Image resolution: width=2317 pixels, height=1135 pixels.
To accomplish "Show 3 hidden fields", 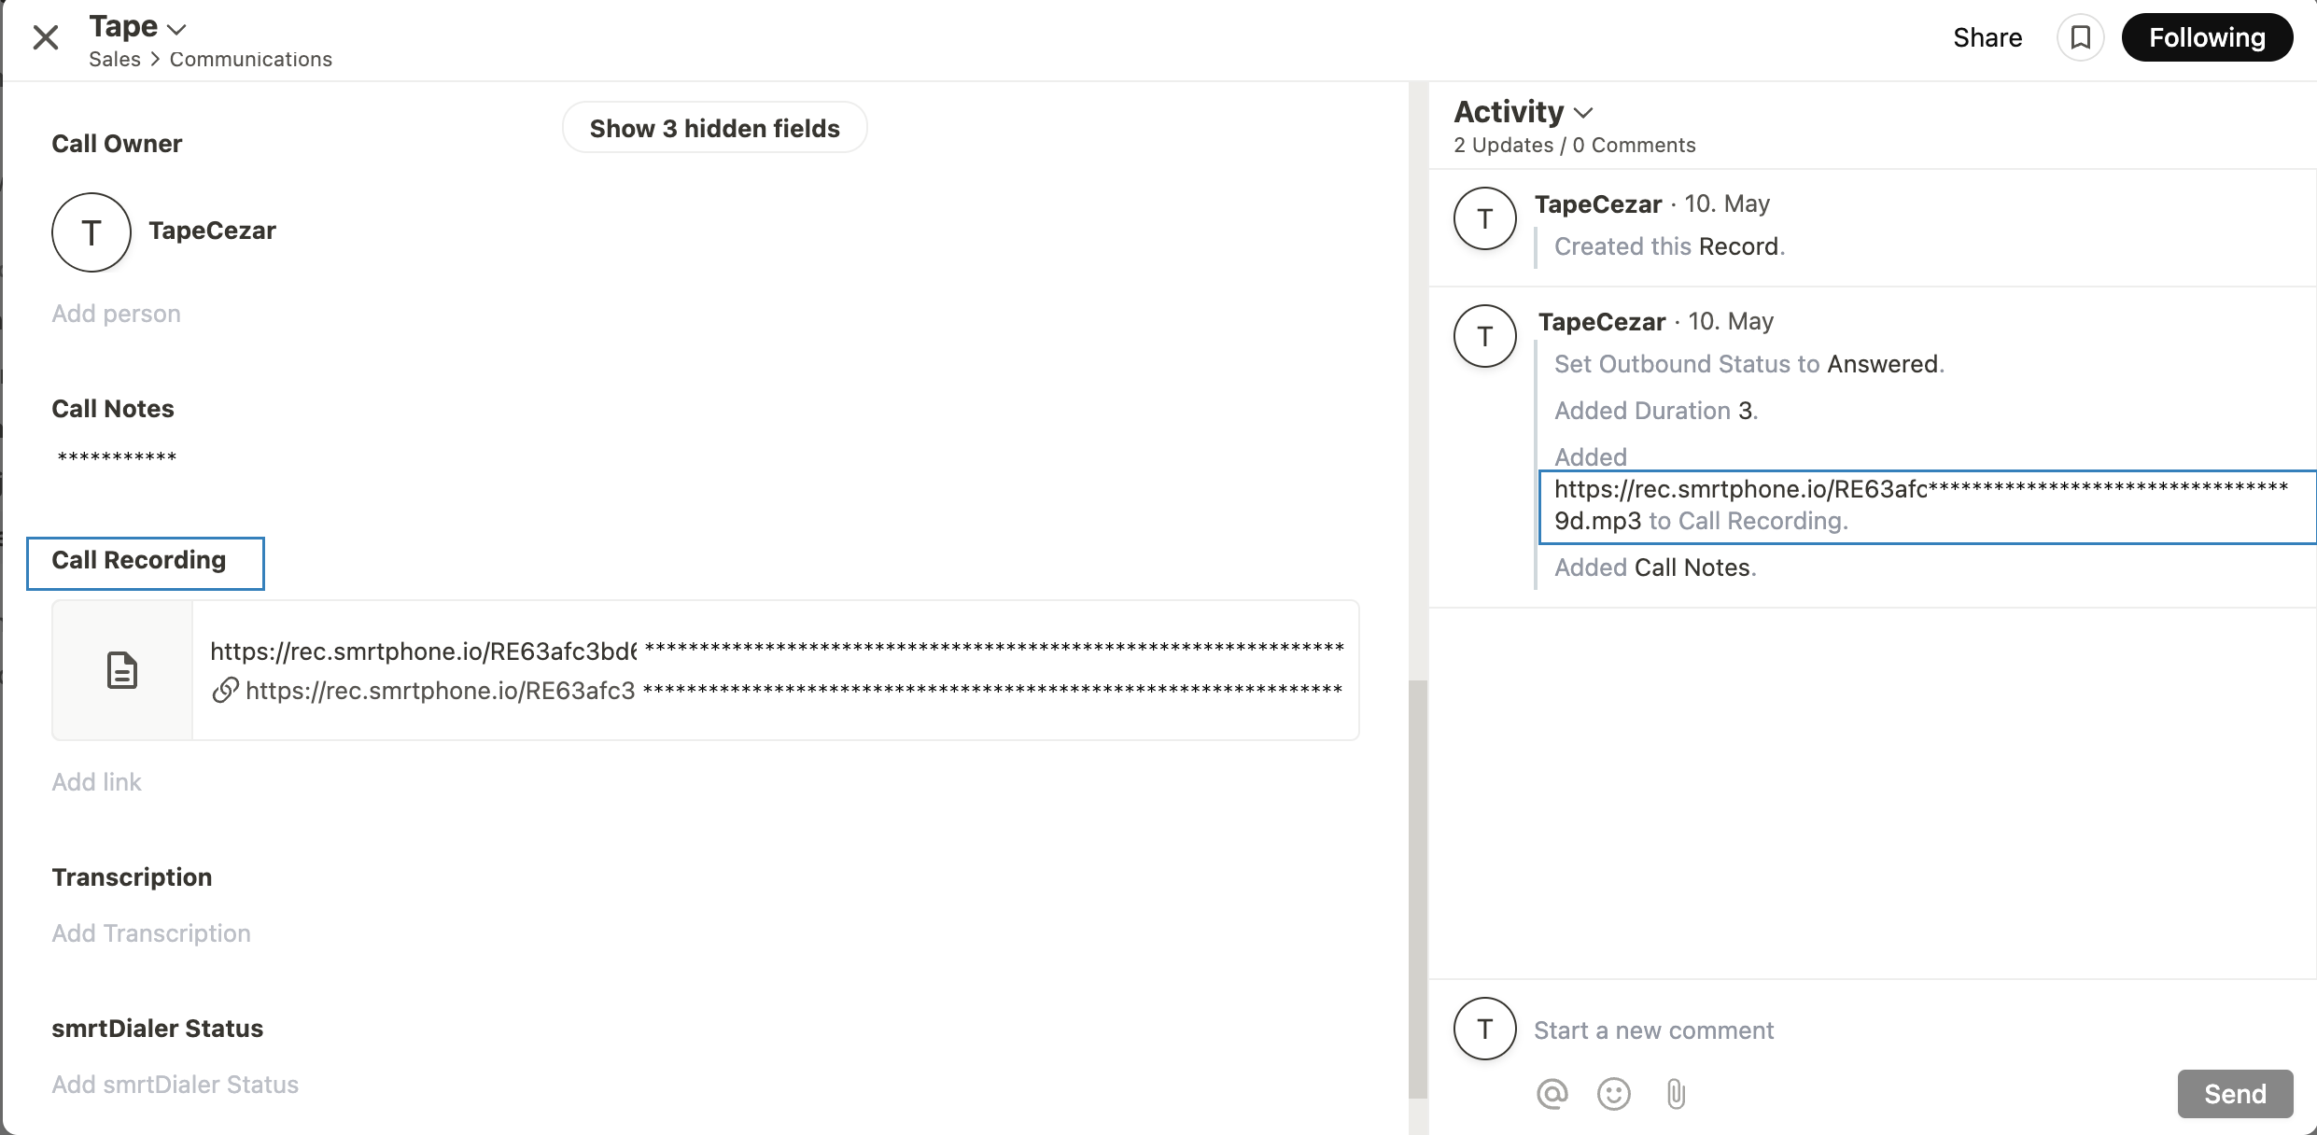I will [x=714, y=128].
